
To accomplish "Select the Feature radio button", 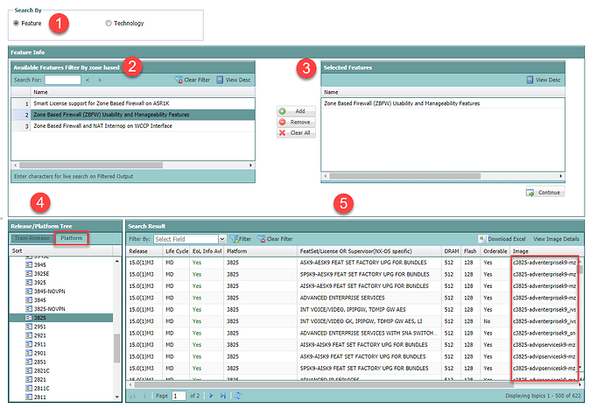I will 16,23.
